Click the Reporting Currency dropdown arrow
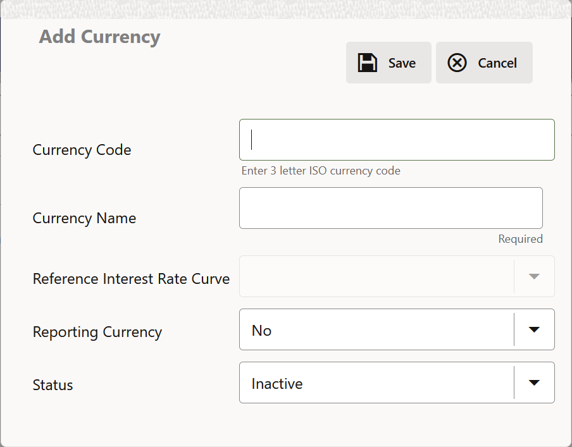 [533, 329]
